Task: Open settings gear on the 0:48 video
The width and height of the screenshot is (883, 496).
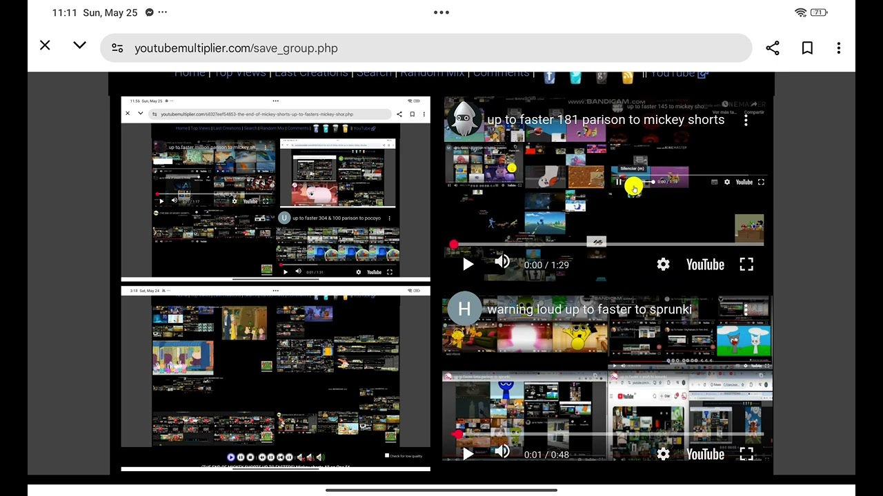Action: point(663,454)
